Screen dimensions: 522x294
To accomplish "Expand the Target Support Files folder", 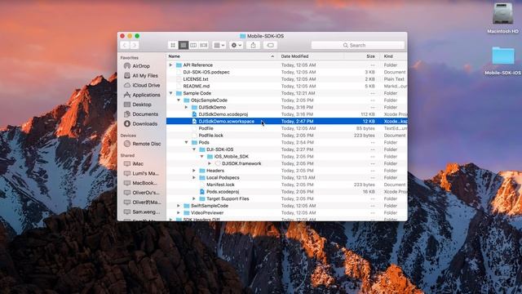I will 194,198.
